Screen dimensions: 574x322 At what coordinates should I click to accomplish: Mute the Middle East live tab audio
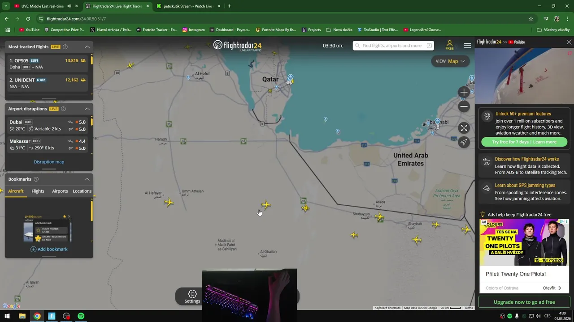[69, 6]
